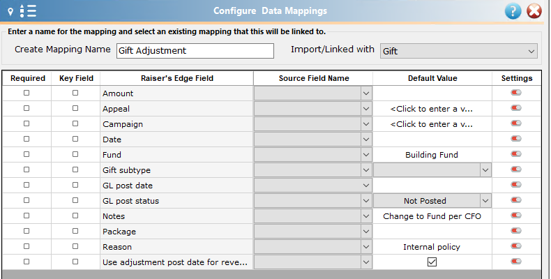Open Source Field Name dropdown for Gift subtype
Screen dimensions: 551x279
312,170
